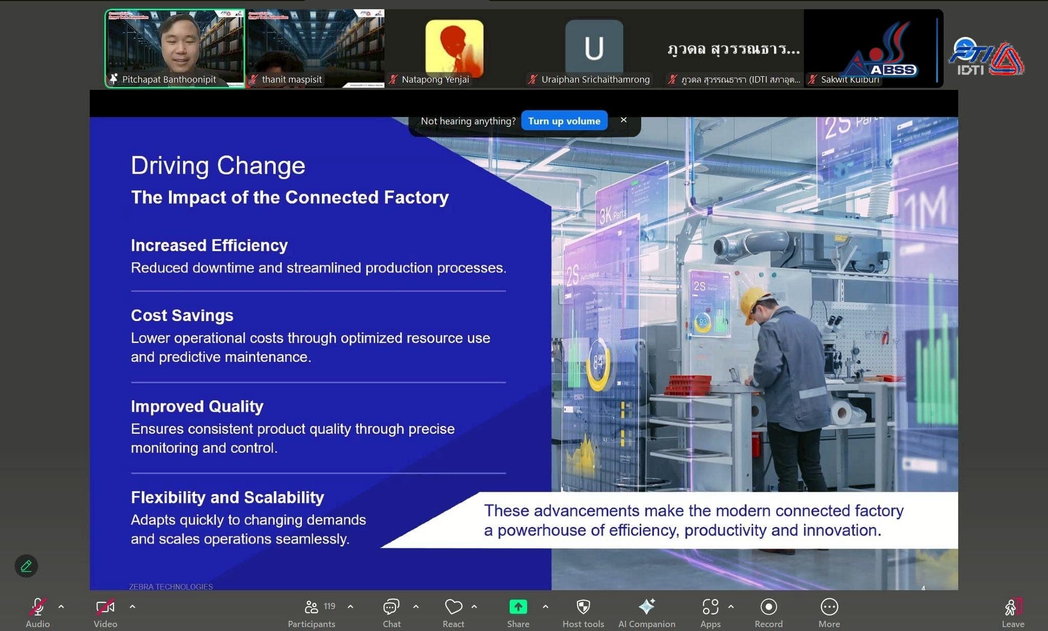Open the Chat panel
The width and height of the screenshot is (1048, 631).
click(391, 613)
